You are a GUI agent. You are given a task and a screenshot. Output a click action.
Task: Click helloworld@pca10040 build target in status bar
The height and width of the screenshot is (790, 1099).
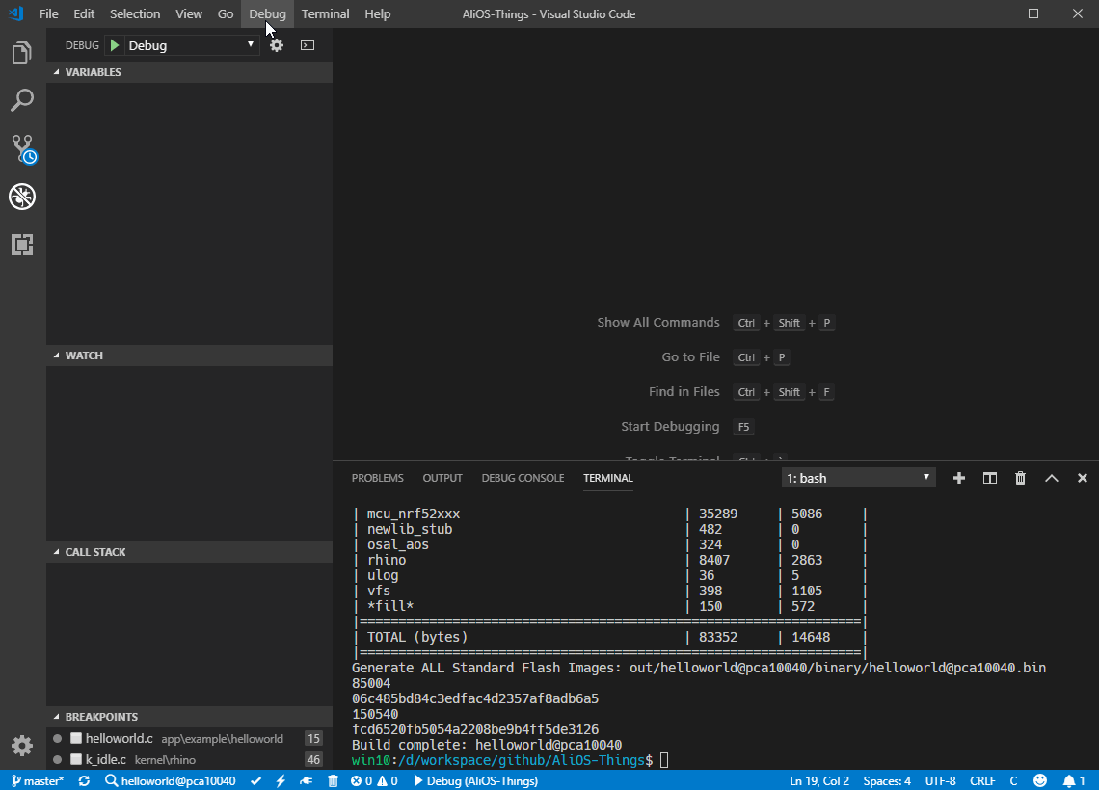coord(171,781)
